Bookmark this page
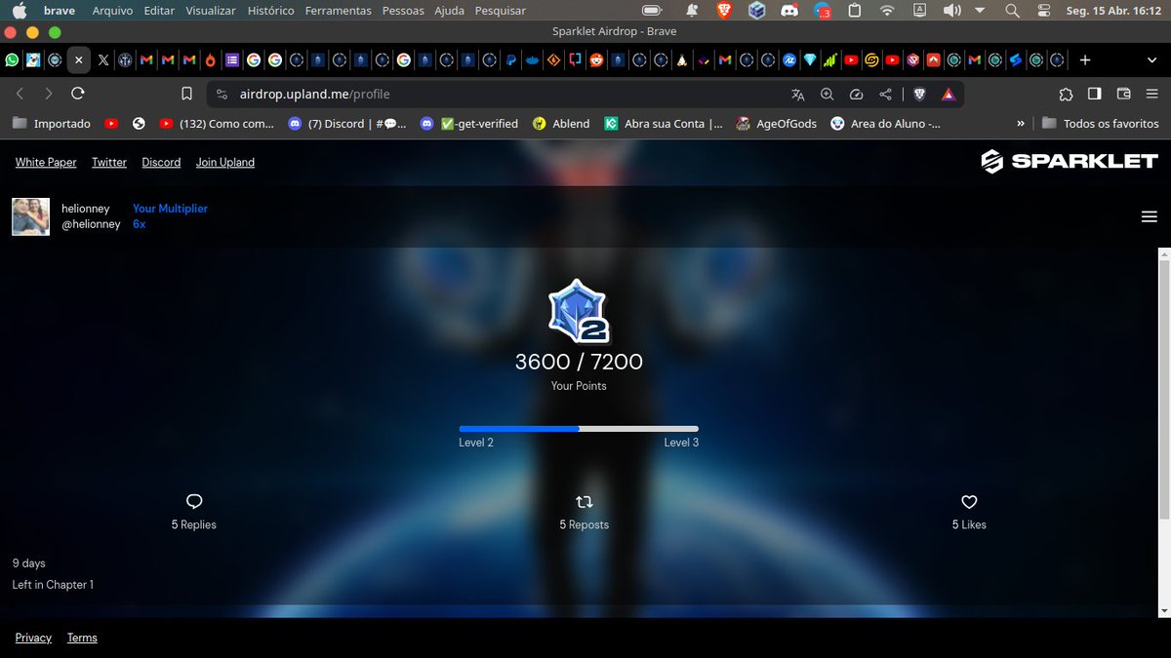The width and height of the screenshot is (1171, 658). coord(186,95)
